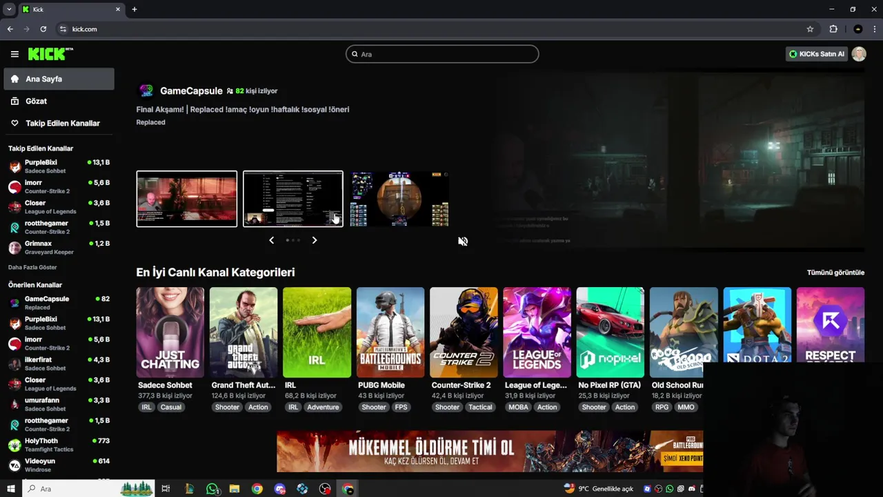
Task: Open Grimnax channel in sidebar
Action: tap(59, 248)
